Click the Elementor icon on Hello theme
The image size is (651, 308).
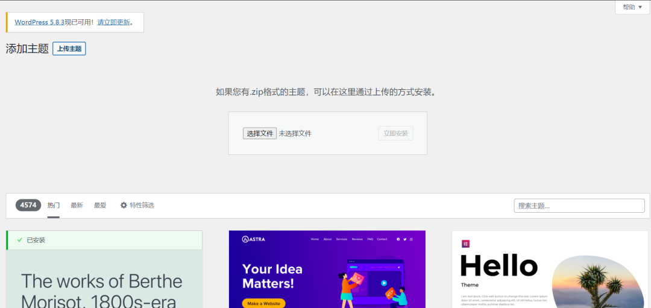click(465, 244)
